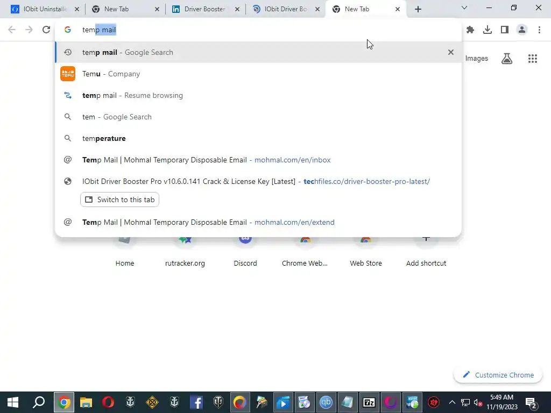Switch to Driver Booster LinkedIn tab

click(x=204, y=9)
